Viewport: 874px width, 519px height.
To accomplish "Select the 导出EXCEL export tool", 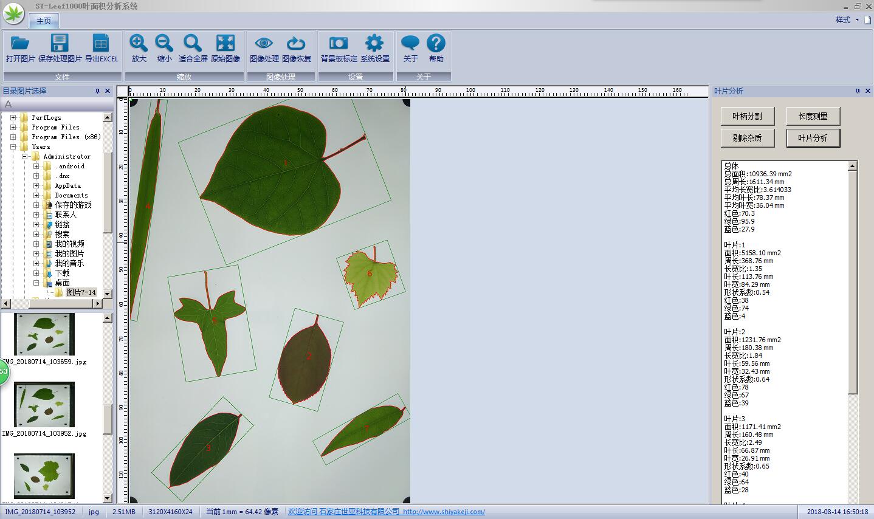I will click(x=101, y=49).
